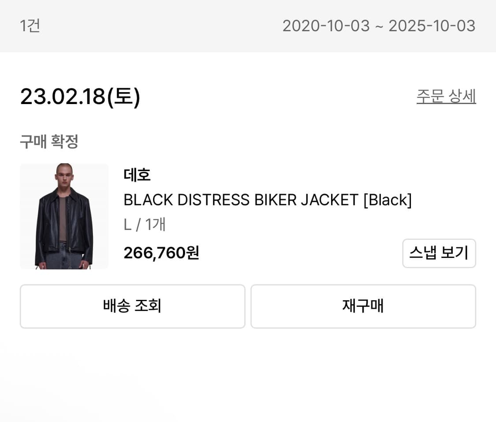The width and height of the screenshot is (496, 422).
Task: Tap the 배송 조회 delivery tracking button
Action: 132,306
